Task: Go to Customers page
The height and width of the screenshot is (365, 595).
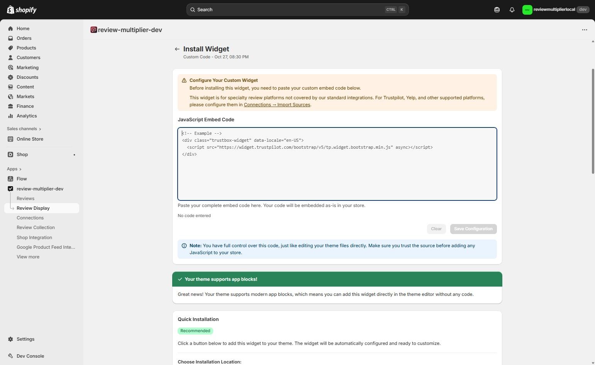Action: [28, 58]
